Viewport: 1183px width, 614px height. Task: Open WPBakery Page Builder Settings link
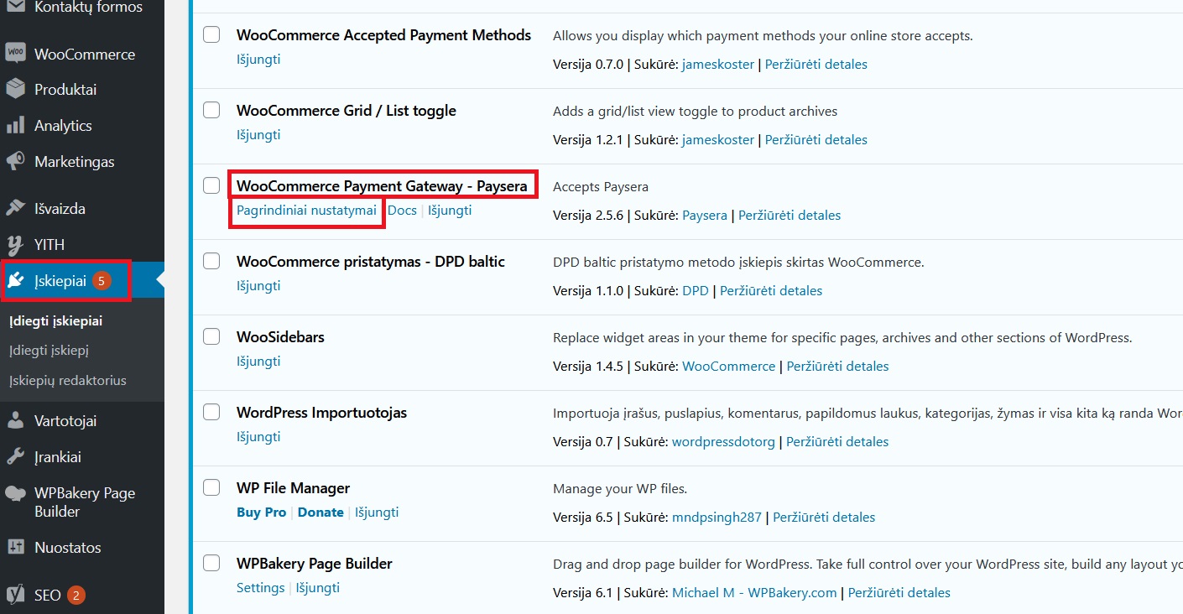click(260, 588)
